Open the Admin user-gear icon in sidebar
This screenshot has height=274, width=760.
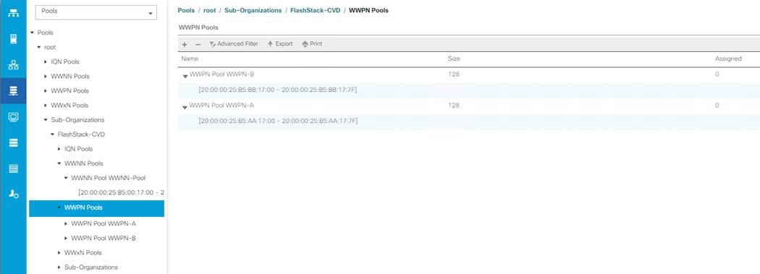point(13,194)
